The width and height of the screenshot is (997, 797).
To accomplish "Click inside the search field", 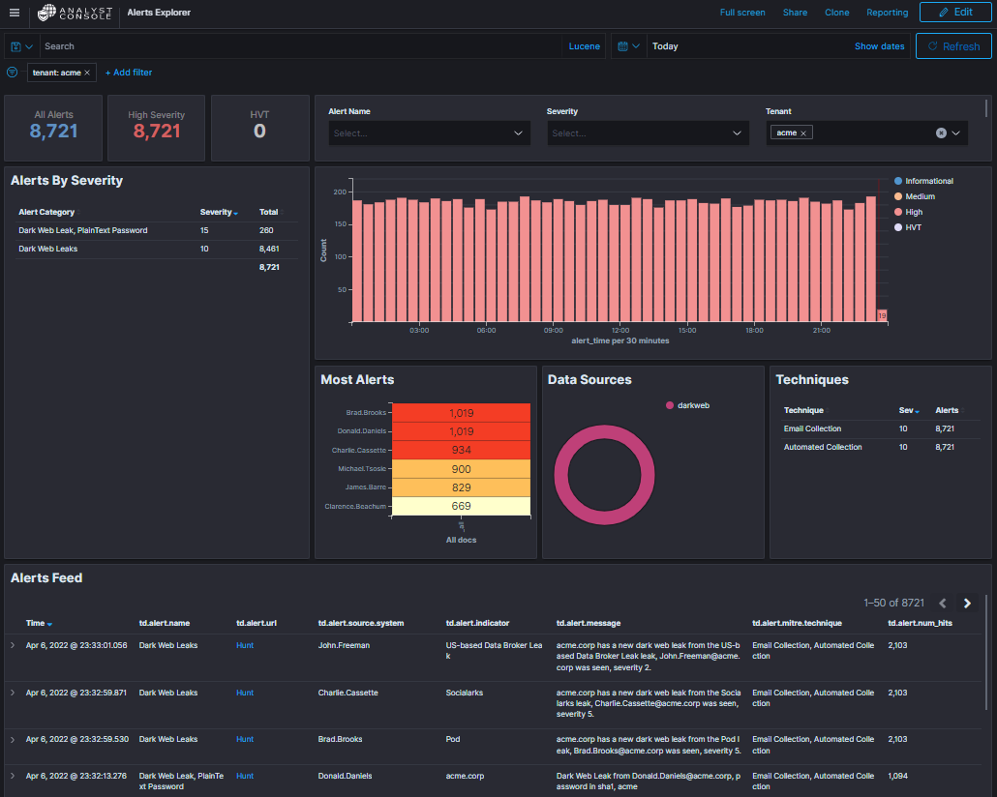I will pos(290,45).
